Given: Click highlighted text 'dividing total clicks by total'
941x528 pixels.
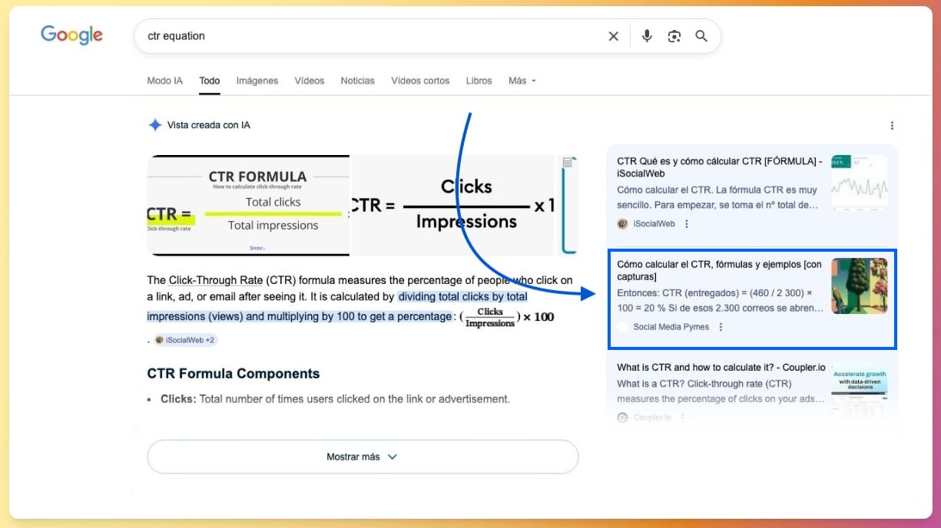Looking at the screenshot, I should (462, 296).
